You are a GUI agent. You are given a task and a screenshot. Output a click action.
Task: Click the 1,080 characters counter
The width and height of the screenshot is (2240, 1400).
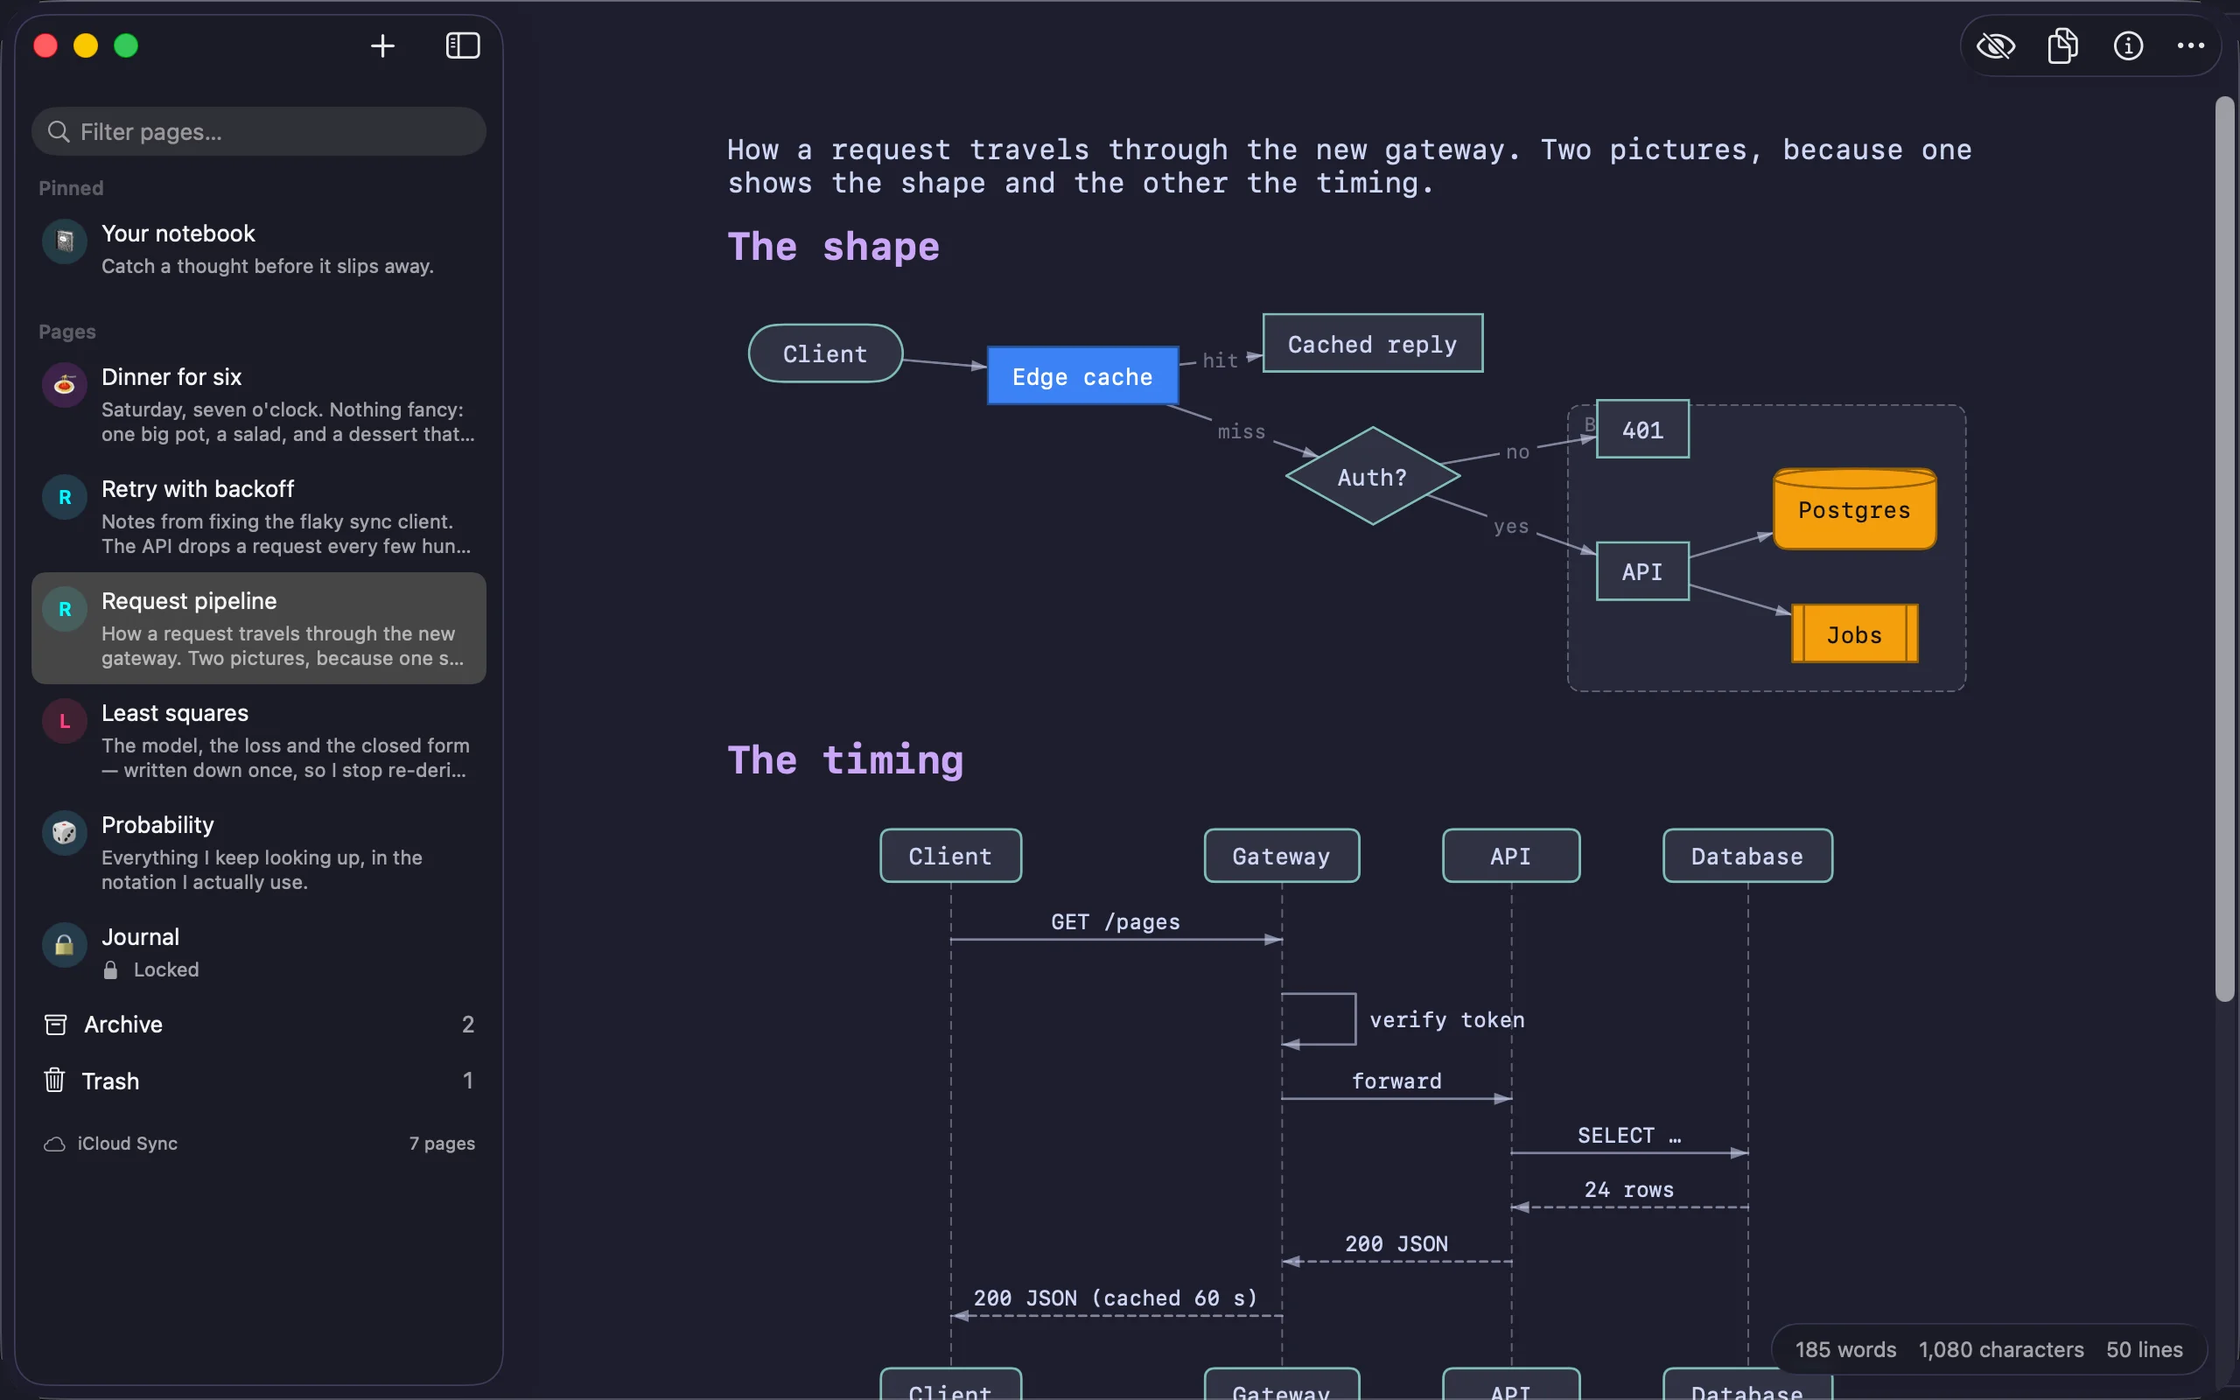2001,1349
